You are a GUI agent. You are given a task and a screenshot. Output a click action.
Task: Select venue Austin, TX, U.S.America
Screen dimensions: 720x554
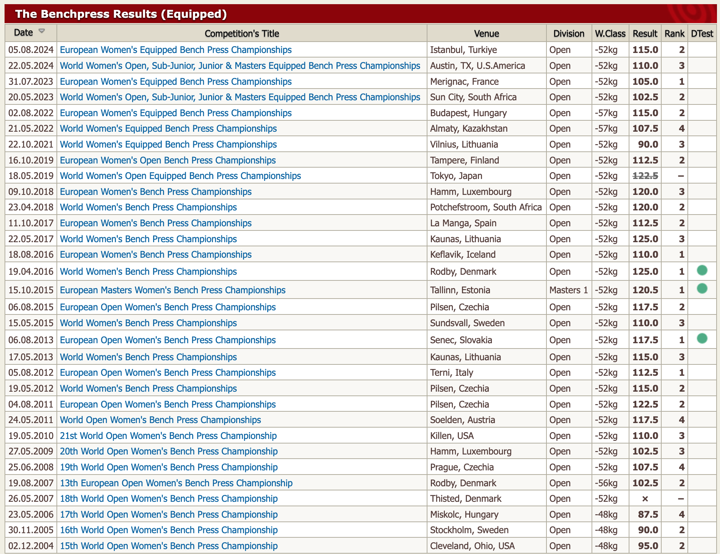pos(477,66)
